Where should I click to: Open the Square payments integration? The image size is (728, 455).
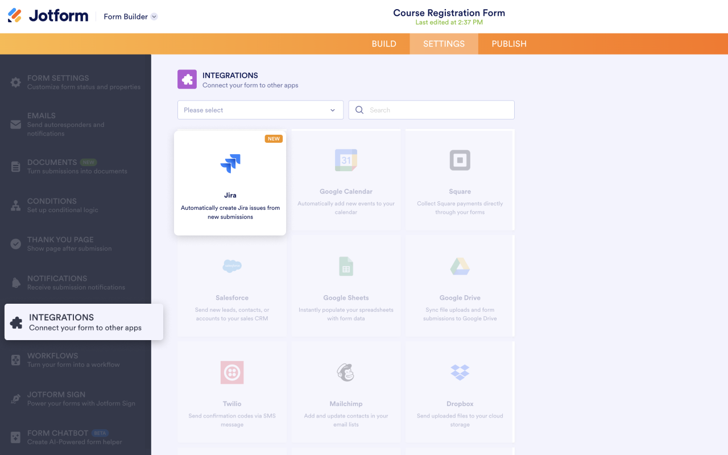460,179
